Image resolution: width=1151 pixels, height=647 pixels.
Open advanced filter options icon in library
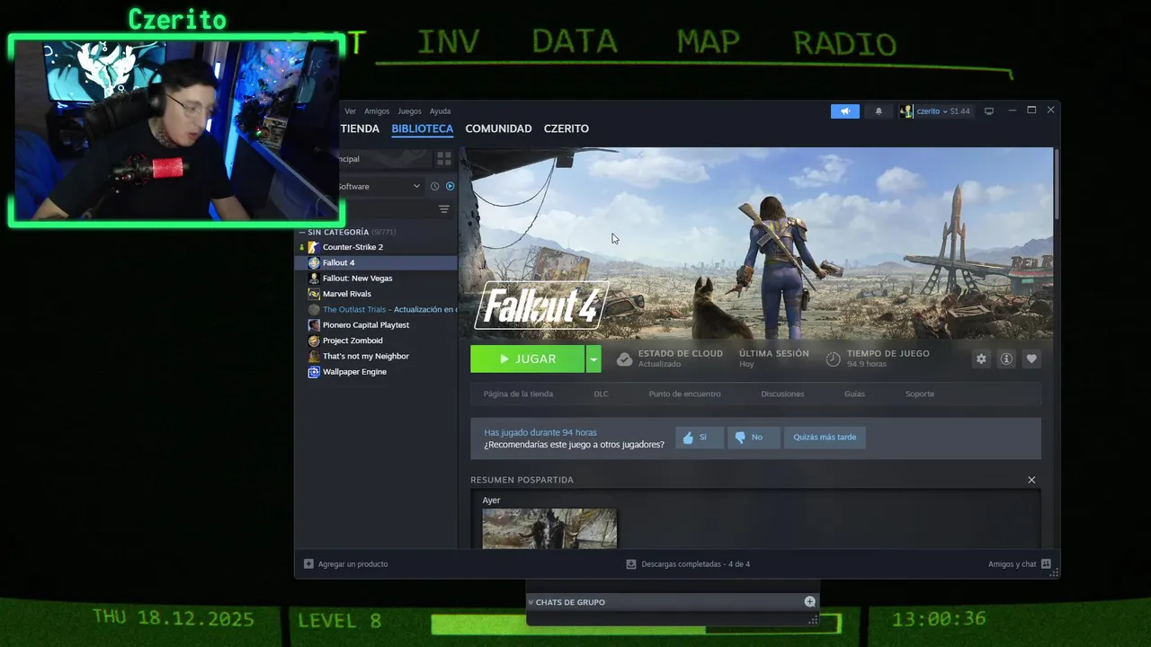coord(443,209)
